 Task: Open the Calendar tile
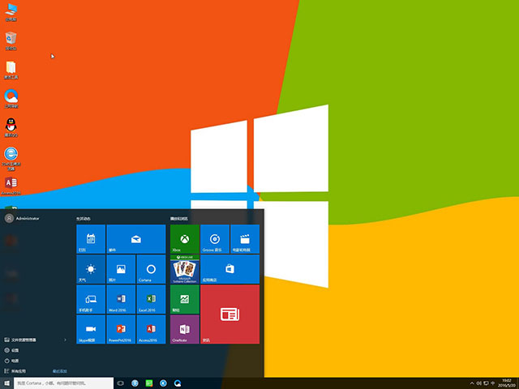tap(91, 238)
